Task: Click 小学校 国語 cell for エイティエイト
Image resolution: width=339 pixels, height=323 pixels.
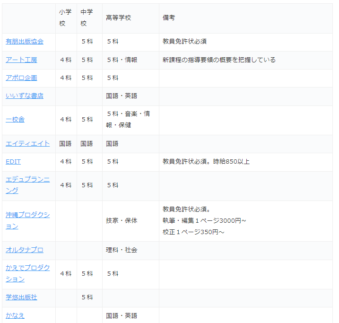Action: [65, 144]
